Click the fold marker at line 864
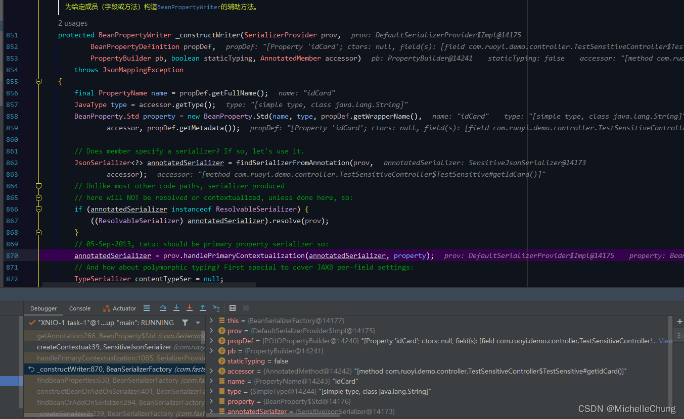The width and height of the screenshot is (684, 419). [38, 186]
